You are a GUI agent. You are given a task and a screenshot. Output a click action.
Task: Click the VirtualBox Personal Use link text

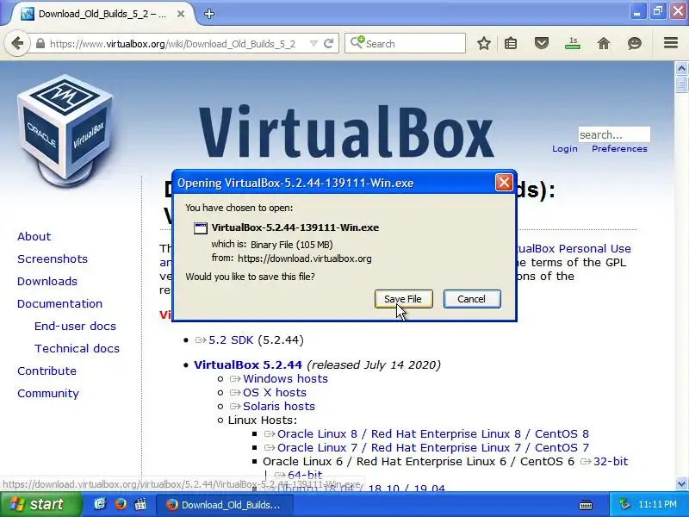574,248
